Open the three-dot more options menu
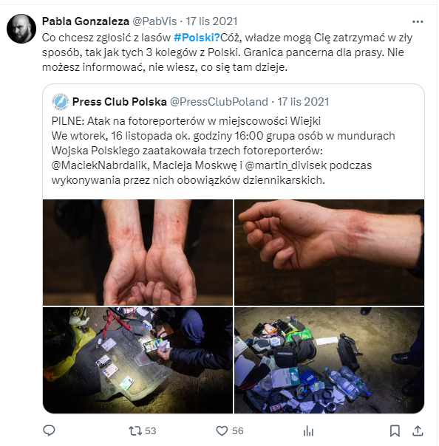439x446 pixels. (x=418, y=21)
